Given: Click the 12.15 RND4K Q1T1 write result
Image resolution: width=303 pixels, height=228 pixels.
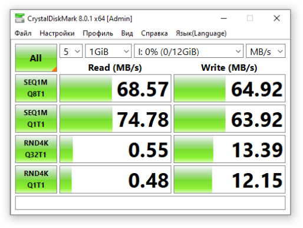Looking at the screenshot, I should (x=229, y=180).
